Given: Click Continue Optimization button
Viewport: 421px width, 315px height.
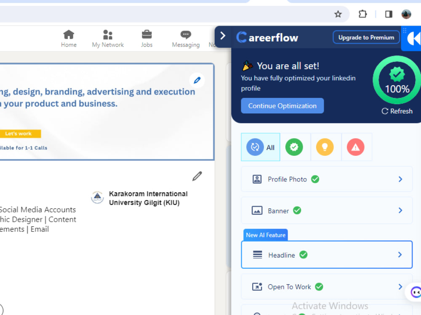Looking at the screenshot, I should (282, 106).
